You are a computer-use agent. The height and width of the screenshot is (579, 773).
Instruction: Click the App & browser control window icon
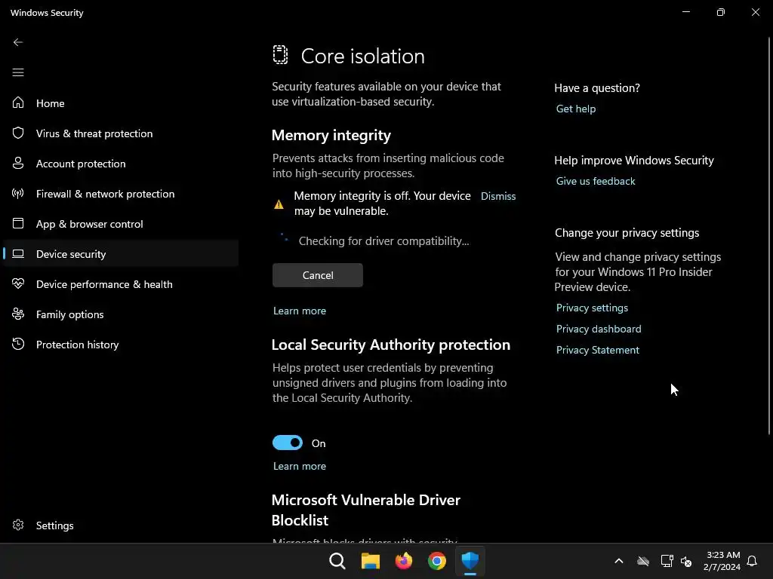(x=18, y=223)
